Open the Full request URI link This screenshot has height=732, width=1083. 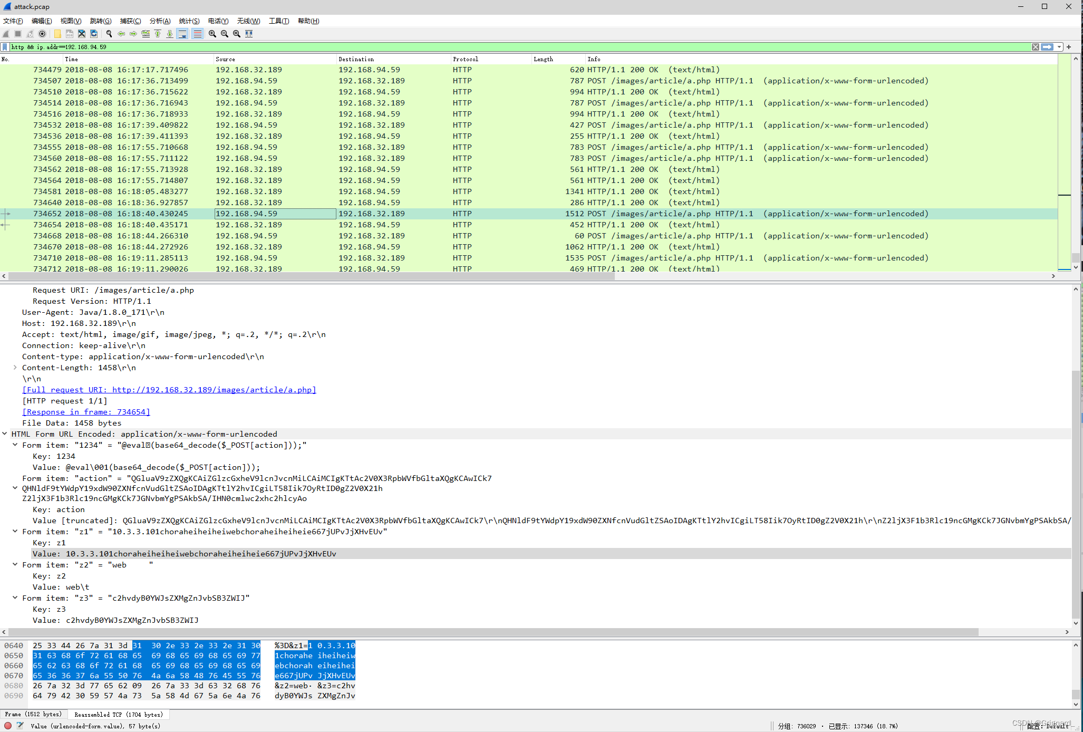pyautogui.click(x=169, y=390)
